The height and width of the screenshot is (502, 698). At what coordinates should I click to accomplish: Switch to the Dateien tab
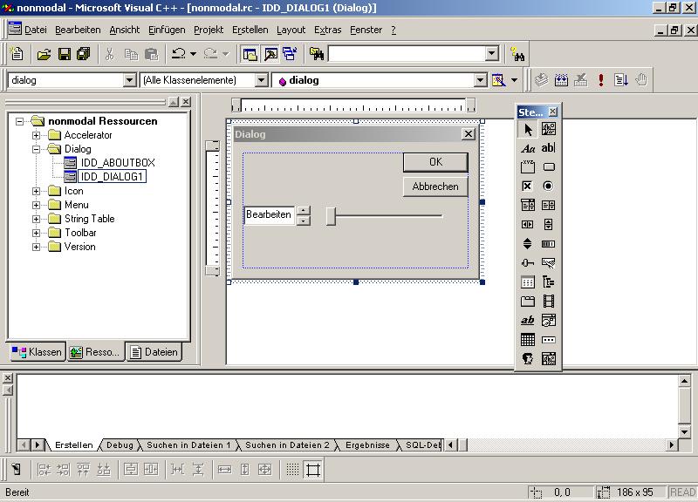pos(154,352)
